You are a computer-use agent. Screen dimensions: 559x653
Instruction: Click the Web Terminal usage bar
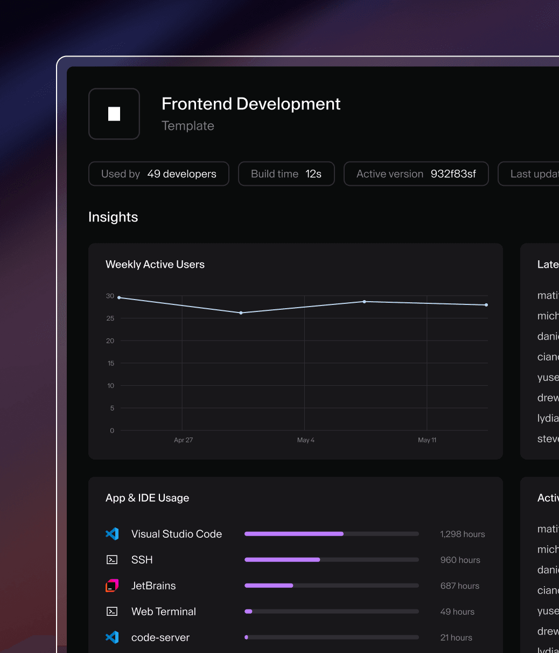[332, 612]
